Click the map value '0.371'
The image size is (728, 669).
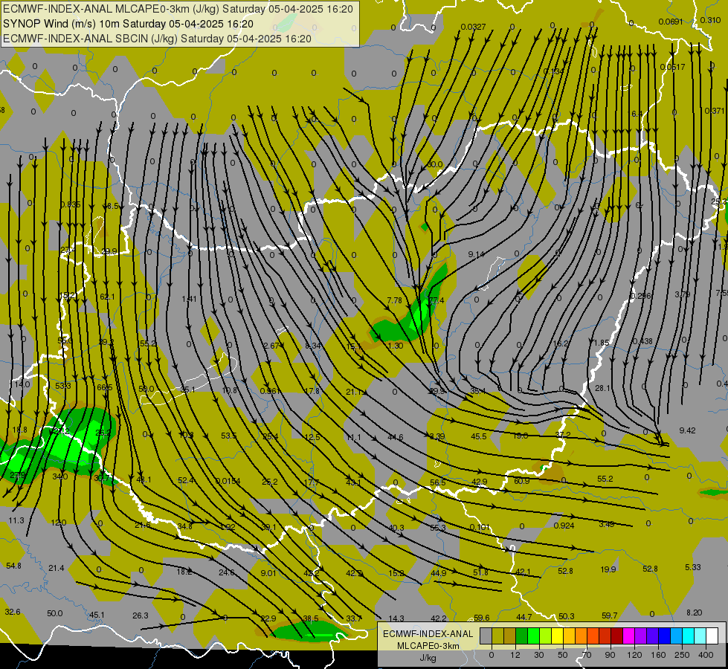click(714, 111)
